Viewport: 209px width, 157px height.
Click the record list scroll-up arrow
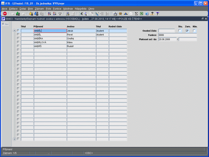point(14,31)
